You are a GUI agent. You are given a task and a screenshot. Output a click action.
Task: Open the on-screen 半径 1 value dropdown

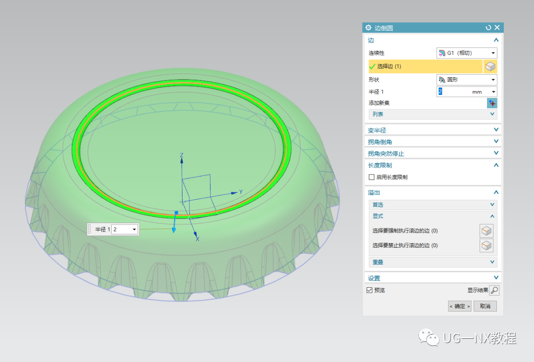point(134,229)
